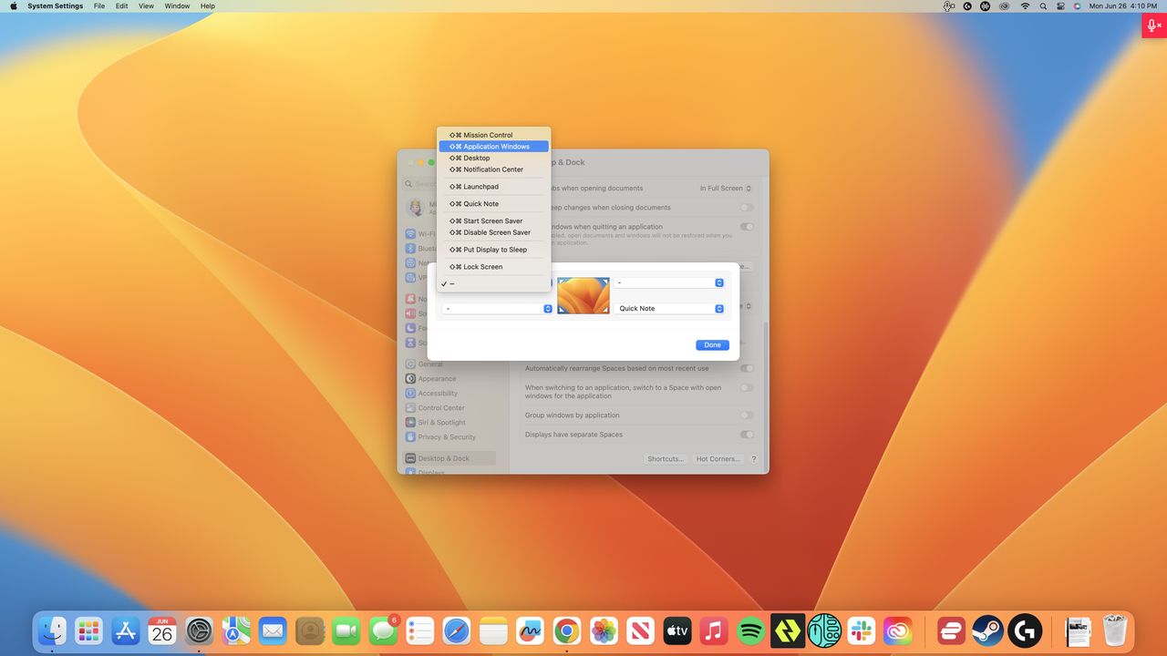Open the Window menu in menu bar

(177, 6)
